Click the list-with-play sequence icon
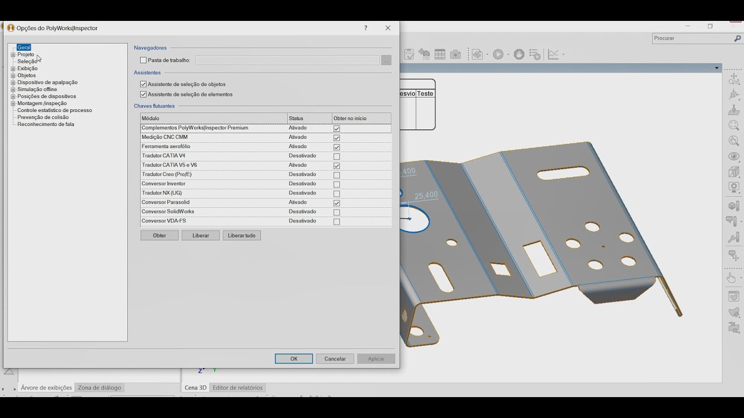The width and height of the screenshot is (744, 418). pyautogui.click(x=535, y=54)
